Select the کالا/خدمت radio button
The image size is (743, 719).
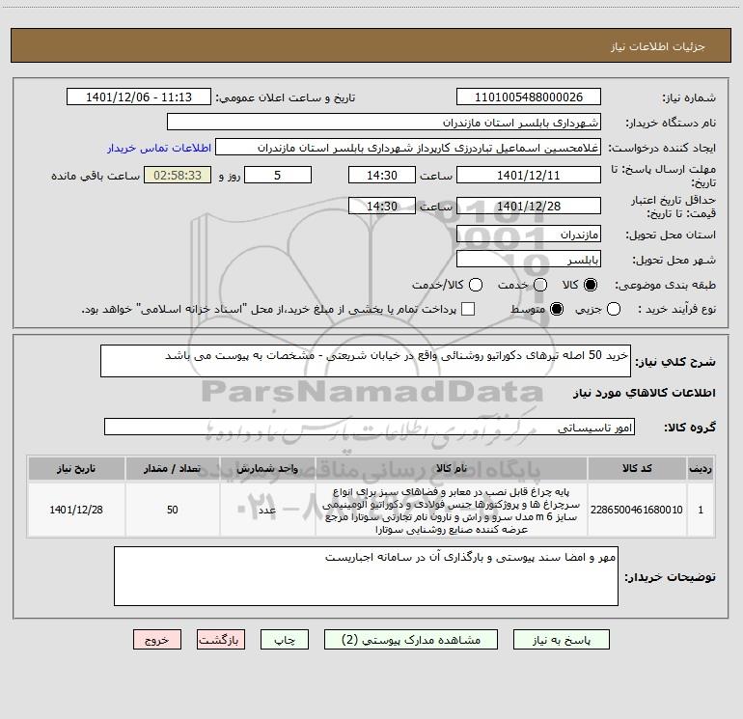tap(476, 285)
